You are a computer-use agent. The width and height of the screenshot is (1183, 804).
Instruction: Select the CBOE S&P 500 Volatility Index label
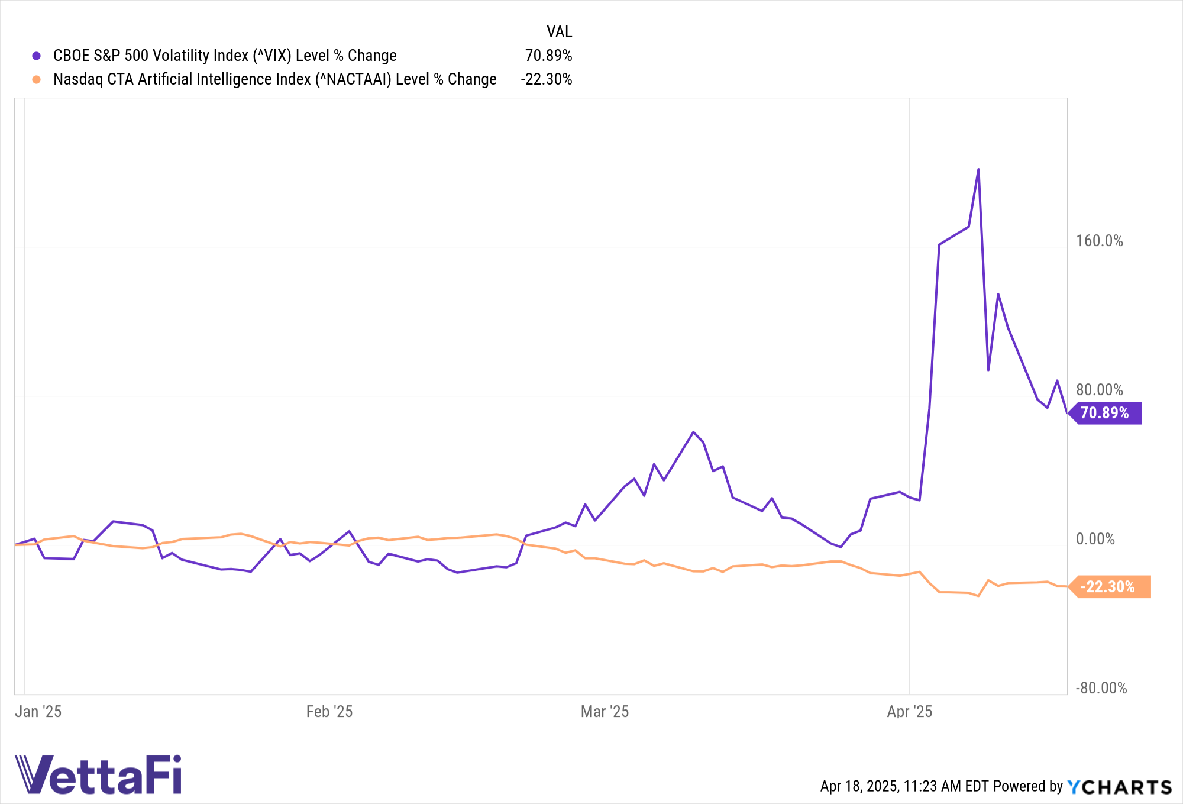point(225,56)
